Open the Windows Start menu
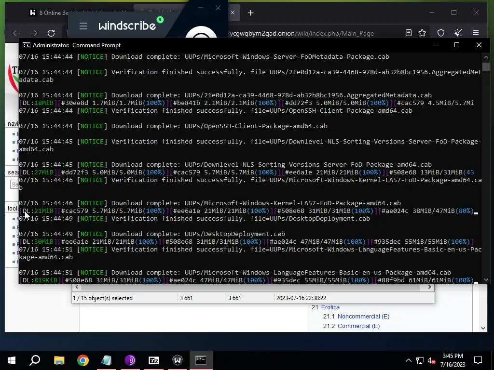Viewport: 494px width, 370px height. pyautogui.click(x=12, y=360)
